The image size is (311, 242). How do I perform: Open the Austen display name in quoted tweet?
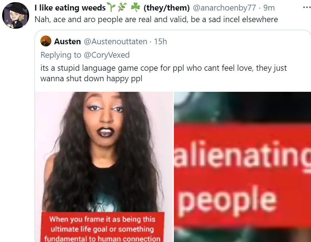pyautogui.click(x=67, y=42)
